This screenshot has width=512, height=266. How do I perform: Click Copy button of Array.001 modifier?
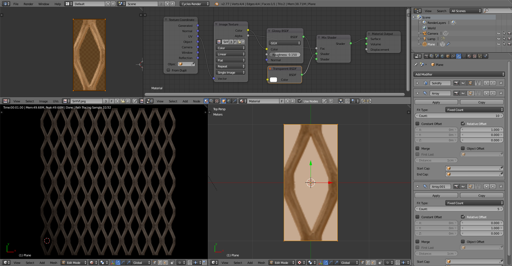pos(482,196)
